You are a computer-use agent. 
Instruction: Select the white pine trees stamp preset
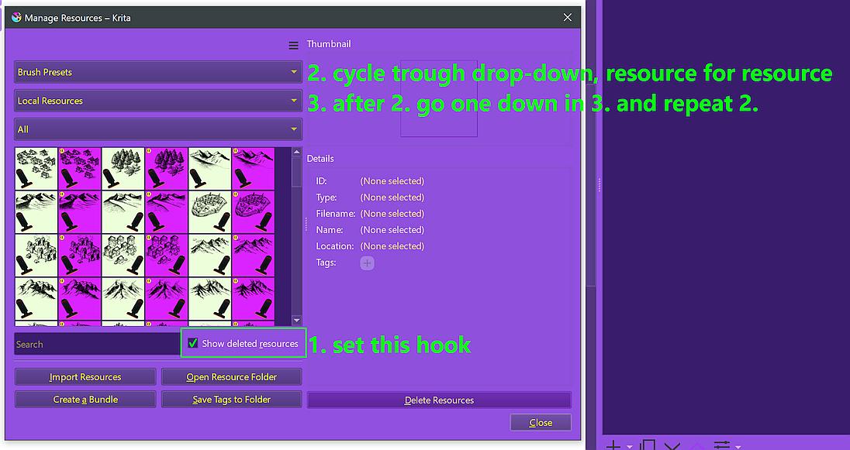pyautogui.click(x=123, y=168)
